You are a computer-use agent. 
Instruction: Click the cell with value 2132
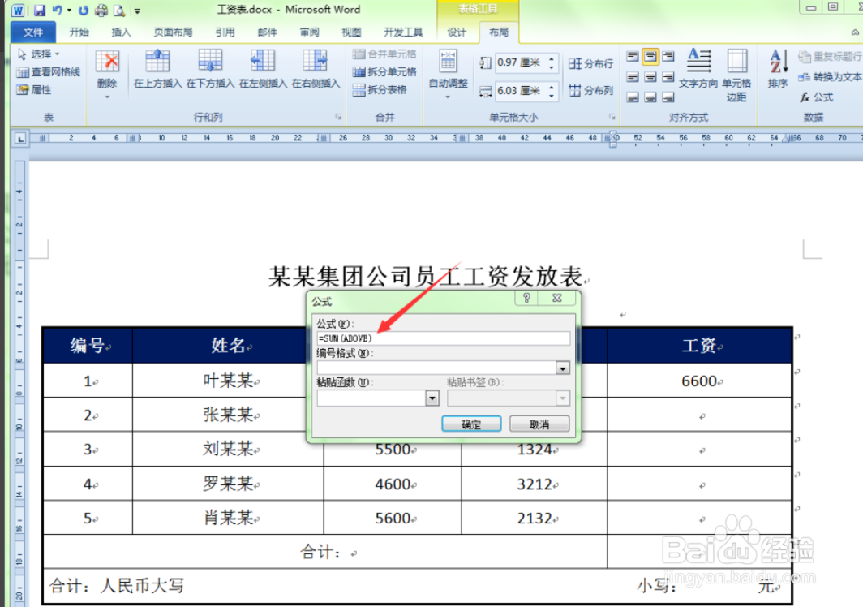coord(535,519)
